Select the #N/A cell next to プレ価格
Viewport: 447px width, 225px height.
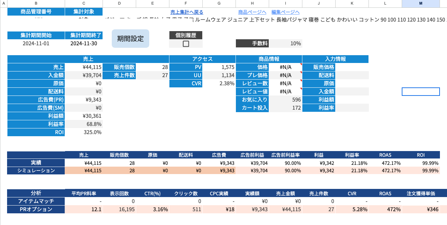pyautogui.click(x=286, y=75)
